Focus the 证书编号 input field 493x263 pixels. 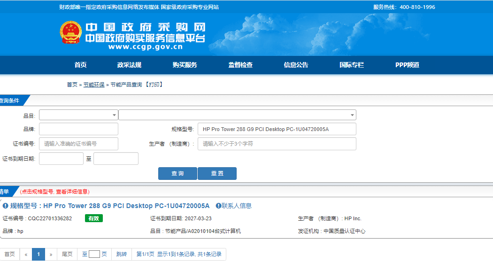[x=78, y=144]
